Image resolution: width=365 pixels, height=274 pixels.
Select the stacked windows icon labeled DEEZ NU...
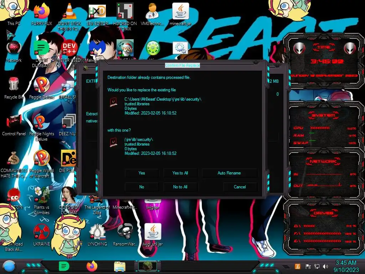(x=69, y=121)
